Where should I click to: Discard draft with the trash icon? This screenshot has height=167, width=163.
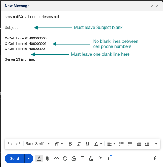[156, 158]
